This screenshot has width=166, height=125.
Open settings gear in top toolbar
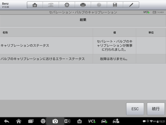coord(67,5)
